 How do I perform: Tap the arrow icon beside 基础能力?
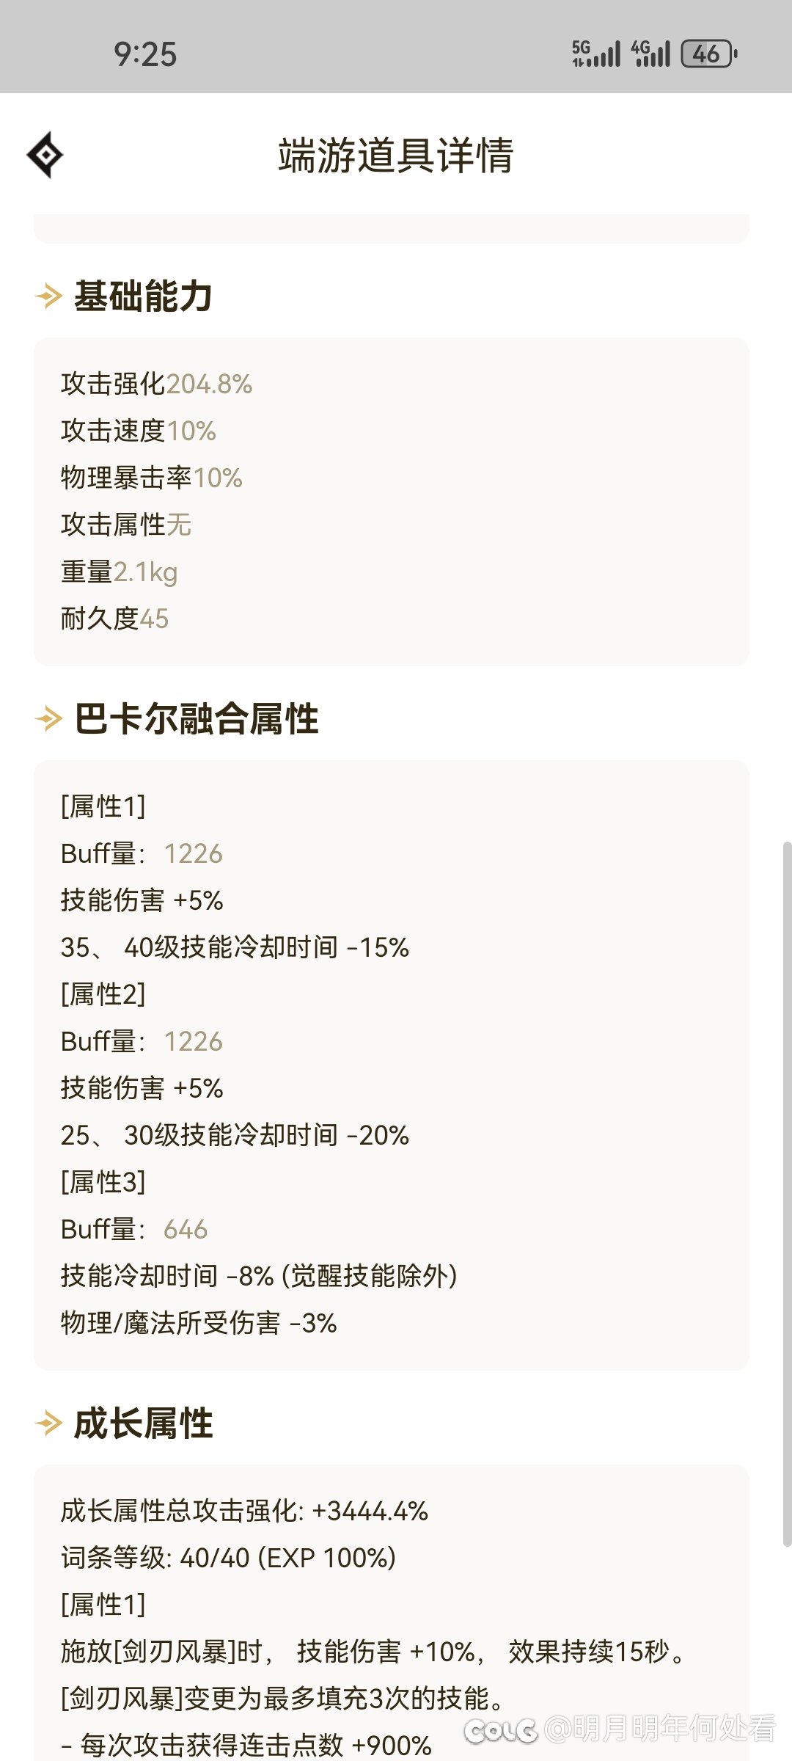[x=48, y=296]
